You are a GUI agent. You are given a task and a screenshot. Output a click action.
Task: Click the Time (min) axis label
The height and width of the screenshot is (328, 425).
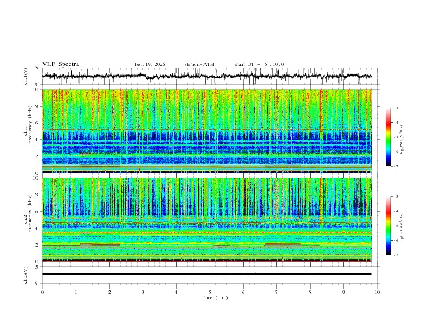click(214, 297)
